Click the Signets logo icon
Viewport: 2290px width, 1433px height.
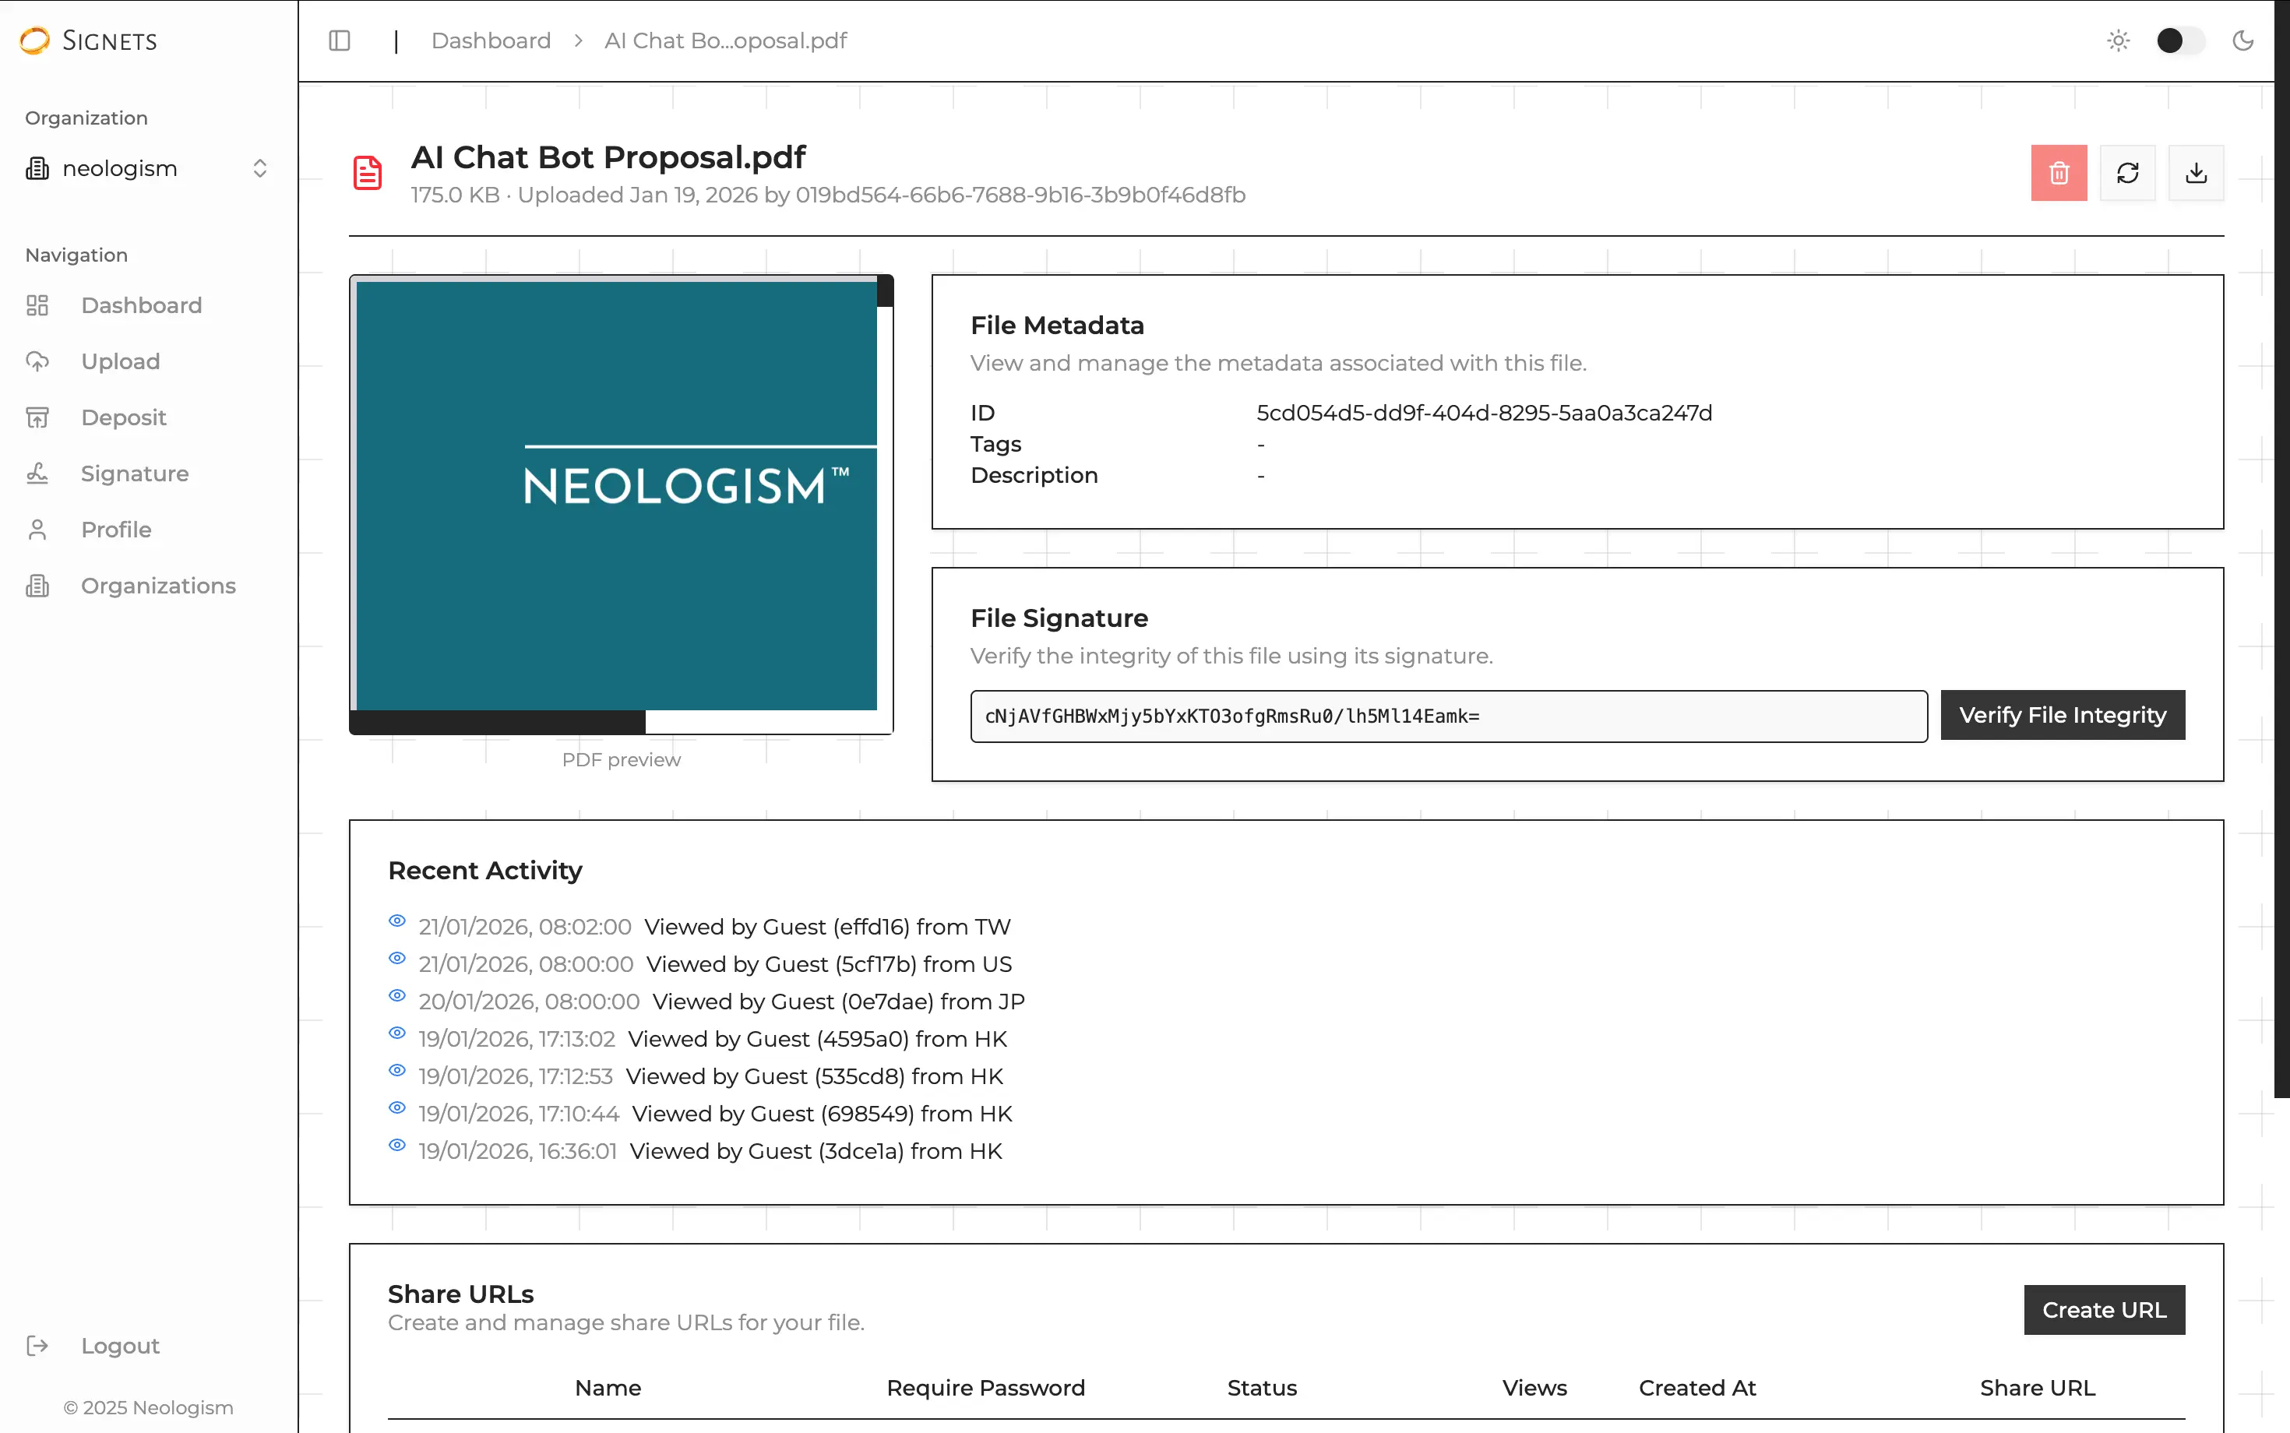(x=35, y=40)
